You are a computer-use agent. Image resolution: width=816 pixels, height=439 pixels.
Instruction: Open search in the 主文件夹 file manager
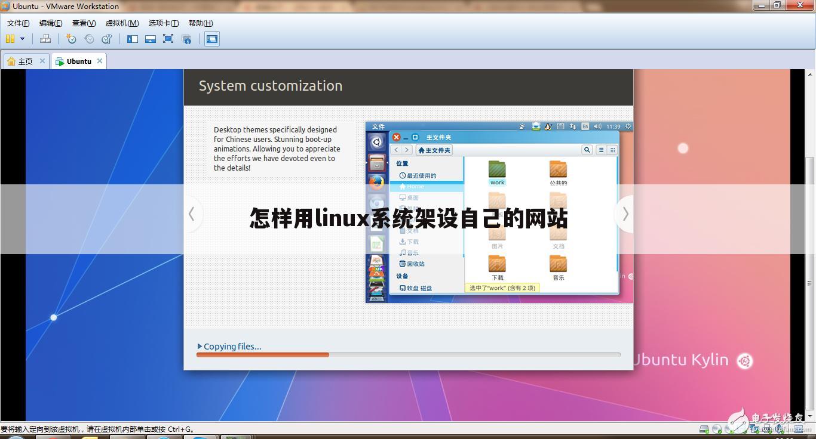[x=587, y=150]
